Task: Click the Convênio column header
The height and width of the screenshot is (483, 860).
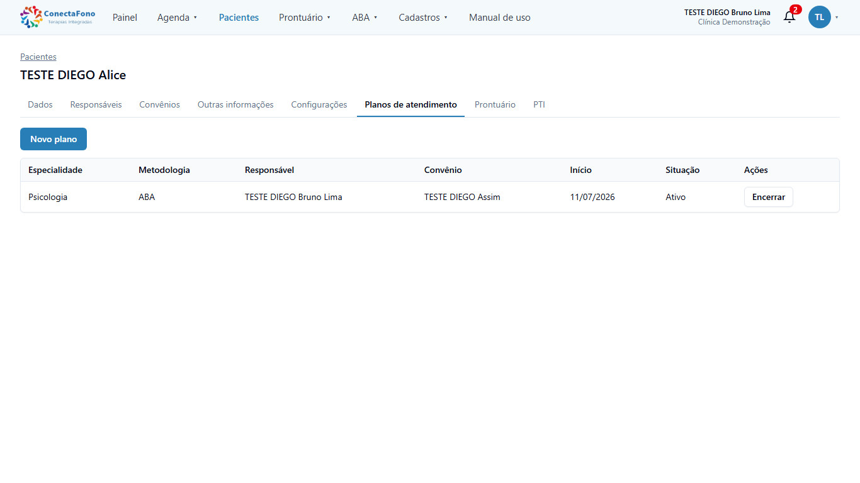Action: coord(443,170)
